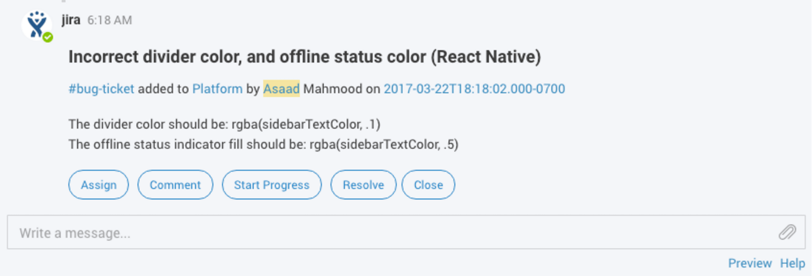
Task: Open the 2017-03-22 timestamp link
Action: point(474,89)
